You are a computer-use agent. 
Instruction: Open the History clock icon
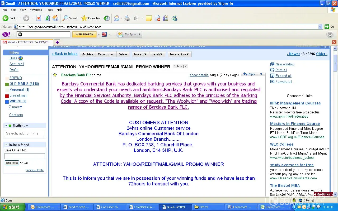click(107, 18)
